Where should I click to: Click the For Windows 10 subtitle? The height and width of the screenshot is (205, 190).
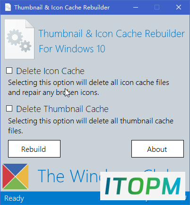(72, 48)
